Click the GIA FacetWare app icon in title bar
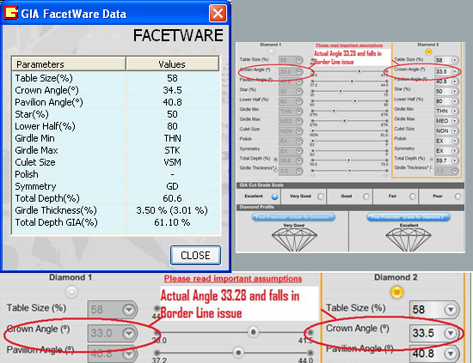473x363 pixels. [11, 13]
